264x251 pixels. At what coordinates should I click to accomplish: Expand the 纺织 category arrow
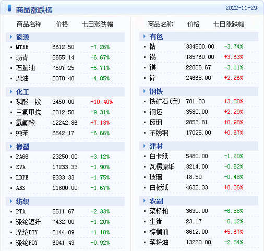tap(11, 201)
